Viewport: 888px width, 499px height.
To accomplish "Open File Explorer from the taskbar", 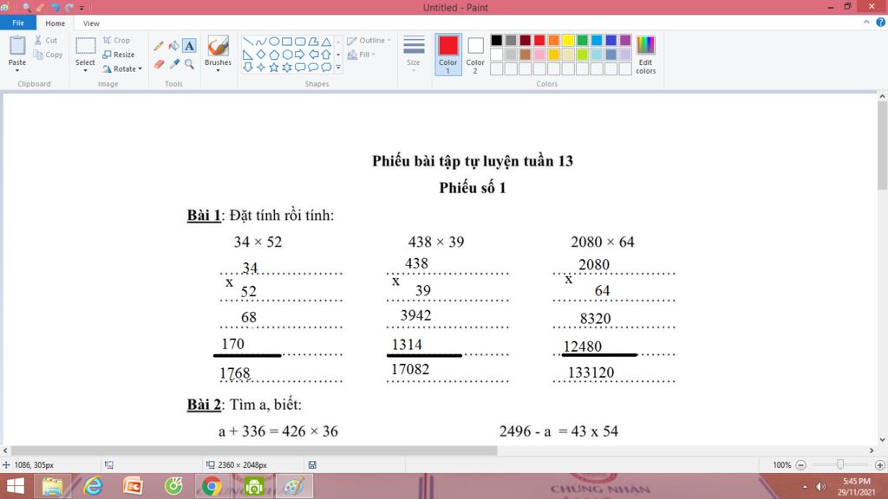I will pos(53,486).
